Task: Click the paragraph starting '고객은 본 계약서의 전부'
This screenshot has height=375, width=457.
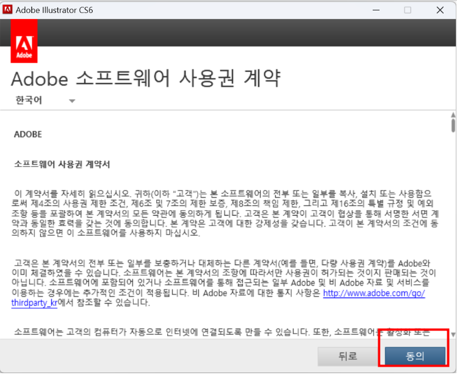Action: [223, 283]
